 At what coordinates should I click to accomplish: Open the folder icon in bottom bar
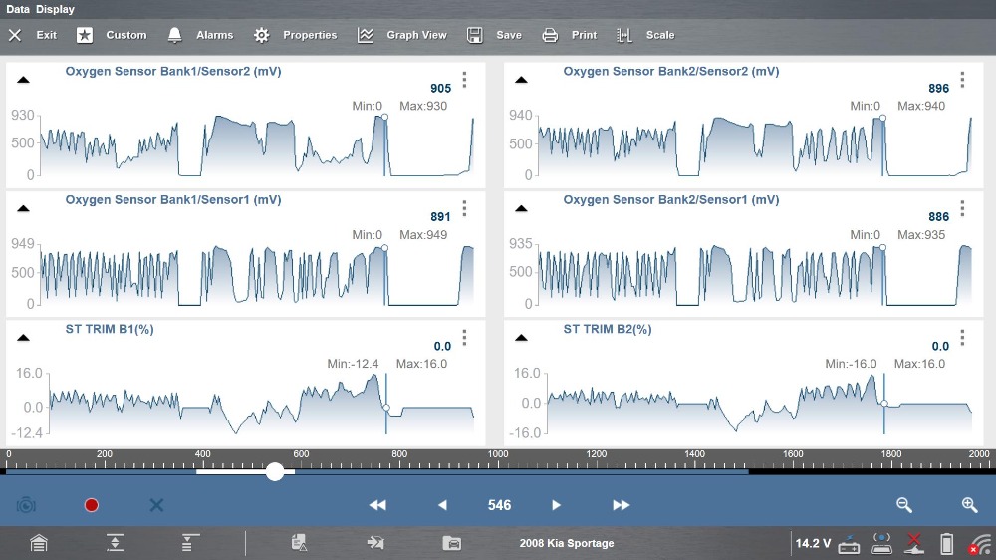click(x=452, y=543)
